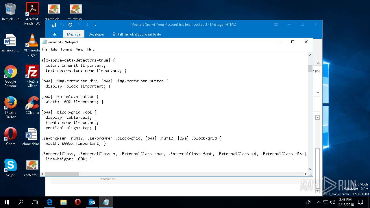Open Mozilla Firefox desktop shortcut

(x=10, y=107)
